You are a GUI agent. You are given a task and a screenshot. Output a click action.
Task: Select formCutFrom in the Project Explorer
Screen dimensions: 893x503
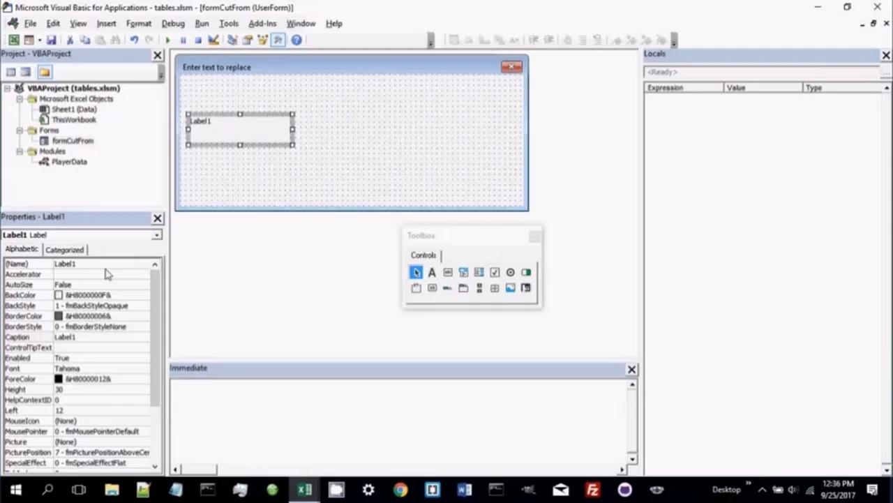point(73,140)
